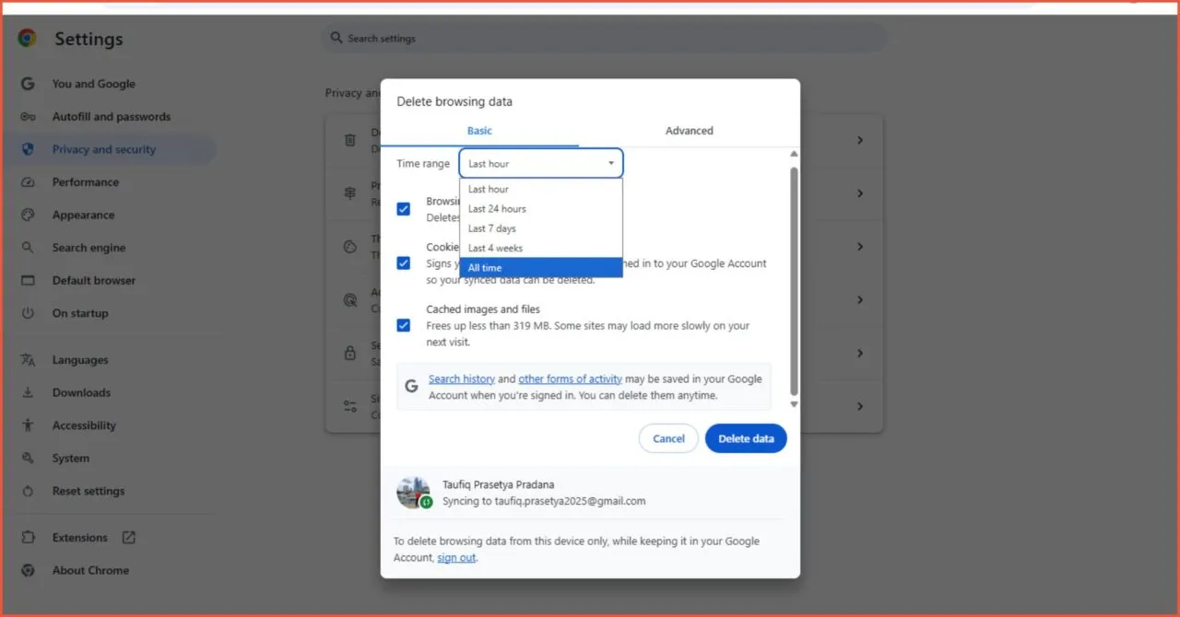The height and width of the screenshot is (617, 1180).
Task: Choose Last 7 days time range
Action: pos(491,227)
